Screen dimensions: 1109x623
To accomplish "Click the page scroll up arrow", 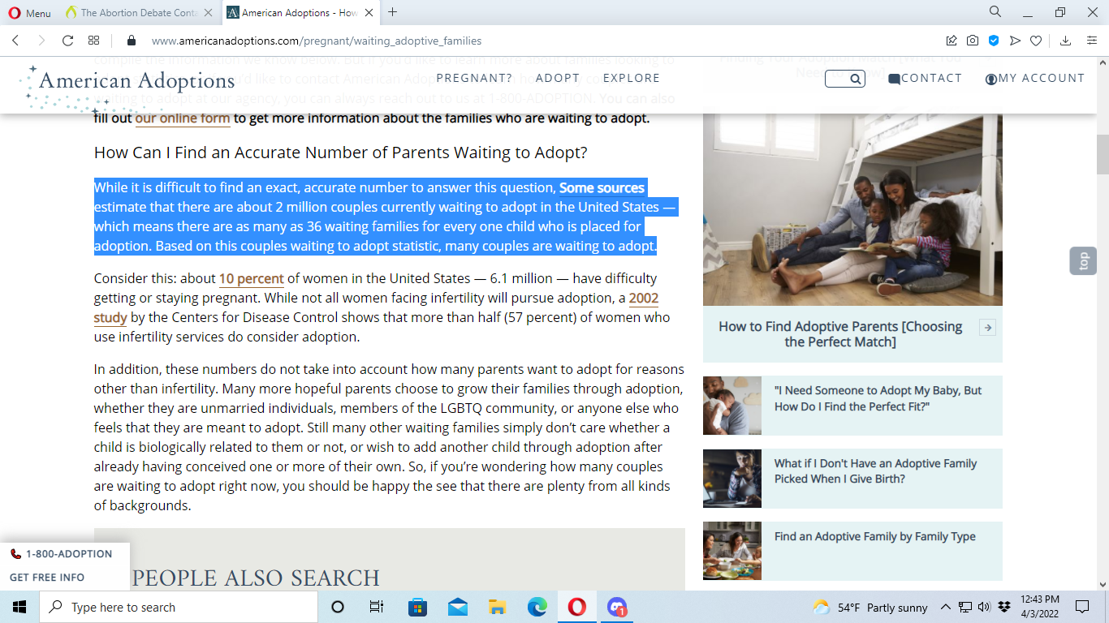I will tap(1103, 62).
